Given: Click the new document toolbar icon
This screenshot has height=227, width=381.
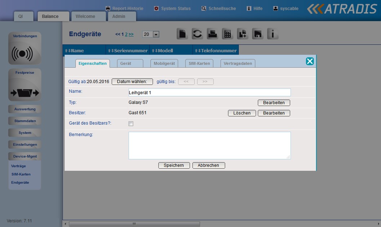Looking at the screenshot, I should point(182,34).
